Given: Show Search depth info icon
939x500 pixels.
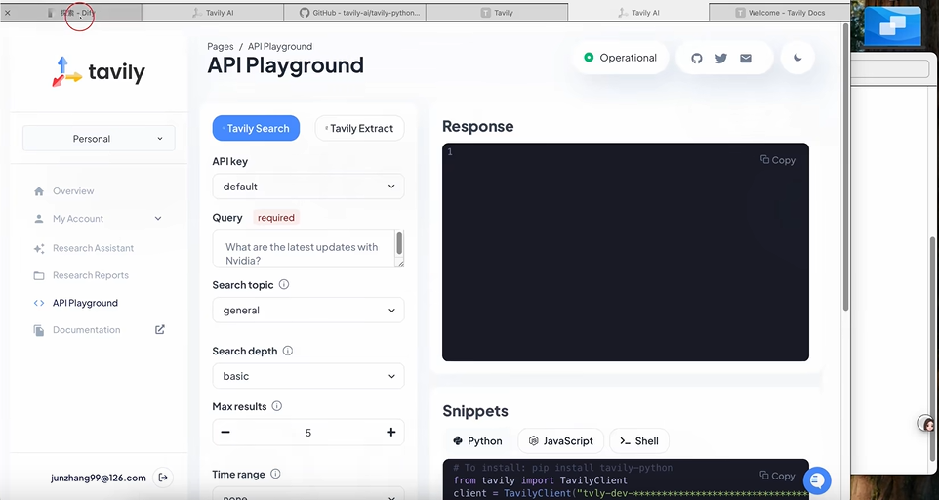Looking at the screenshot, I should [x=287, y=351].
